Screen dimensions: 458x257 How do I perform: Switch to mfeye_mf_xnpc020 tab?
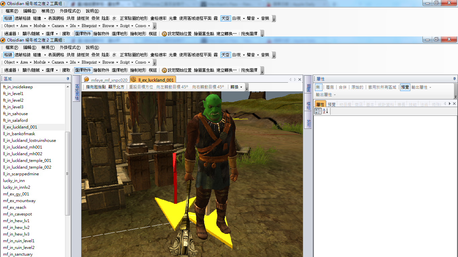(106, 80)
